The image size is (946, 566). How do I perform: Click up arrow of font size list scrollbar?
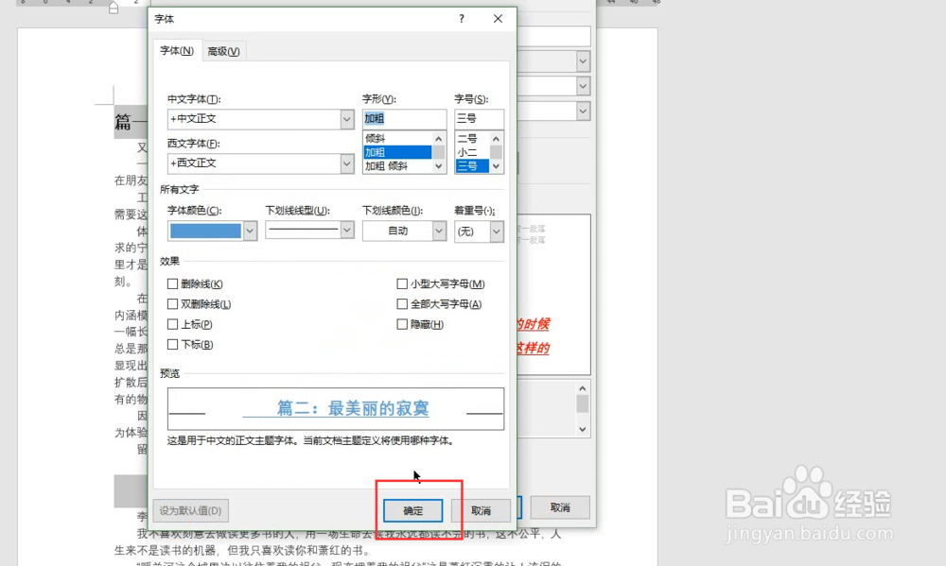click(496, 139)
